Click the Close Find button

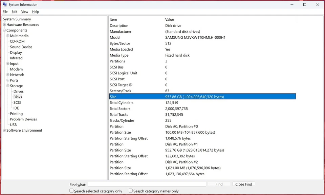tap(243, 184)
